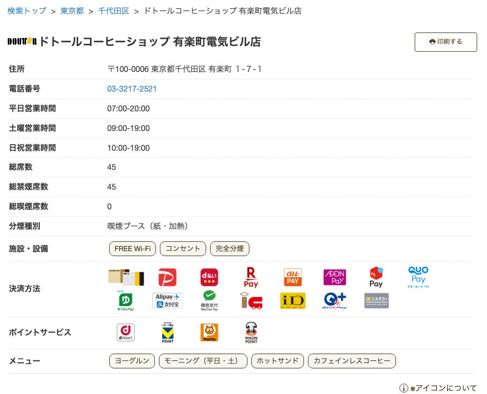The image size is (487, 394).
Task: Click the 総禁煙席数 value 45
Action: [112, 187]
